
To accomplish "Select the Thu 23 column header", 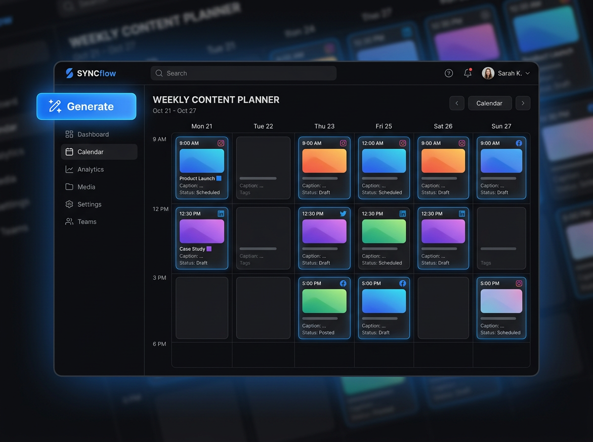I will (x=324, y=126).
